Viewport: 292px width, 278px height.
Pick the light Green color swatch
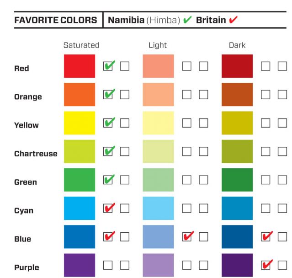tap(158, 180)
